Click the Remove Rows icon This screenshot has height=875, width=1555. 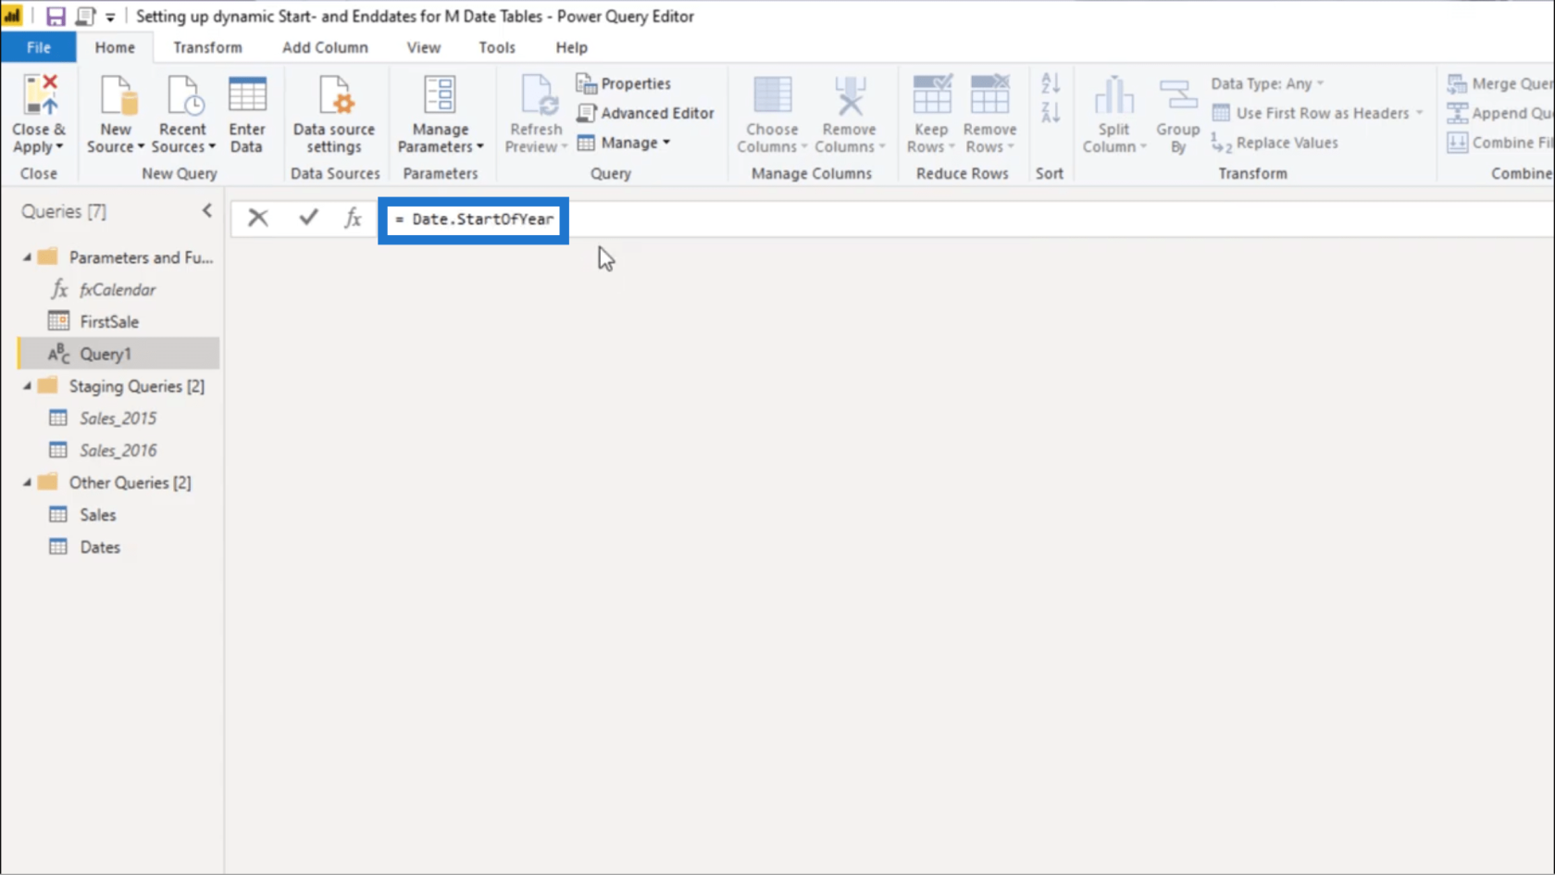pos(989,95)
